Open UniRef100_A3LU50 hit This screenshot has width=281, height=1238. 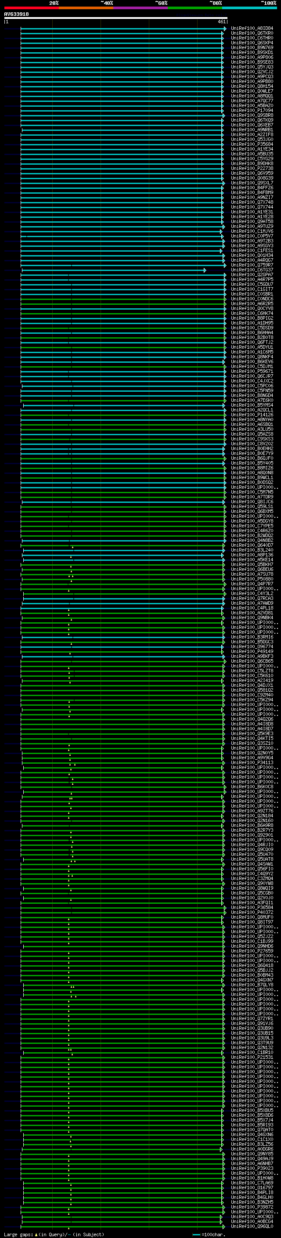tap(252, 429)
